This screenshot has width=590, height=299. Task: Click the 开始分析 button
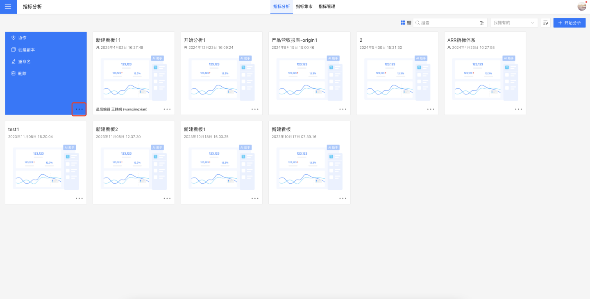pos(569,23)
